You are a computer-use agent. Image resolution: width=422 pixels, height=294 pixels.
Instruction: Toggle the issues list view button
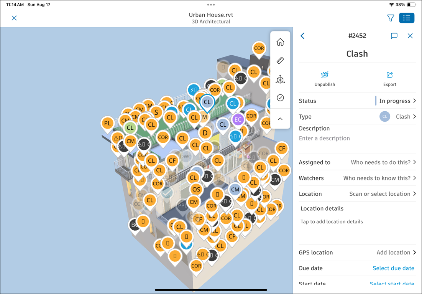[x=406, y=18]
